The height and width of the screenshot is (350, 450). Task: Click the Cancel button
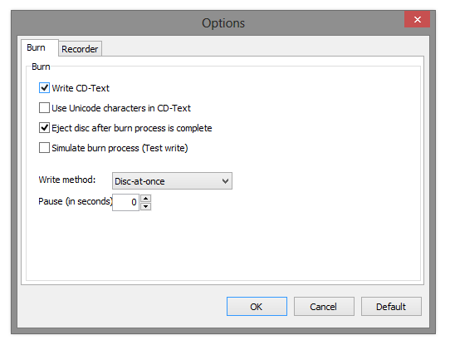click(324, 307)
